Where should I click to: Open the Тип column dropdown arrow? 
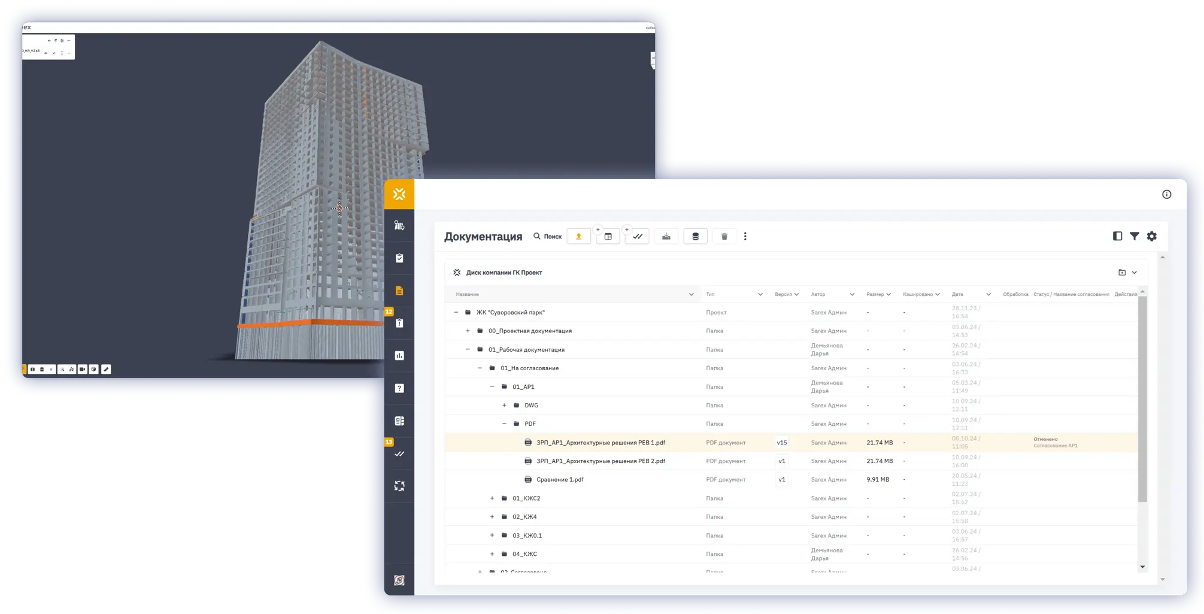pos(760,294)
